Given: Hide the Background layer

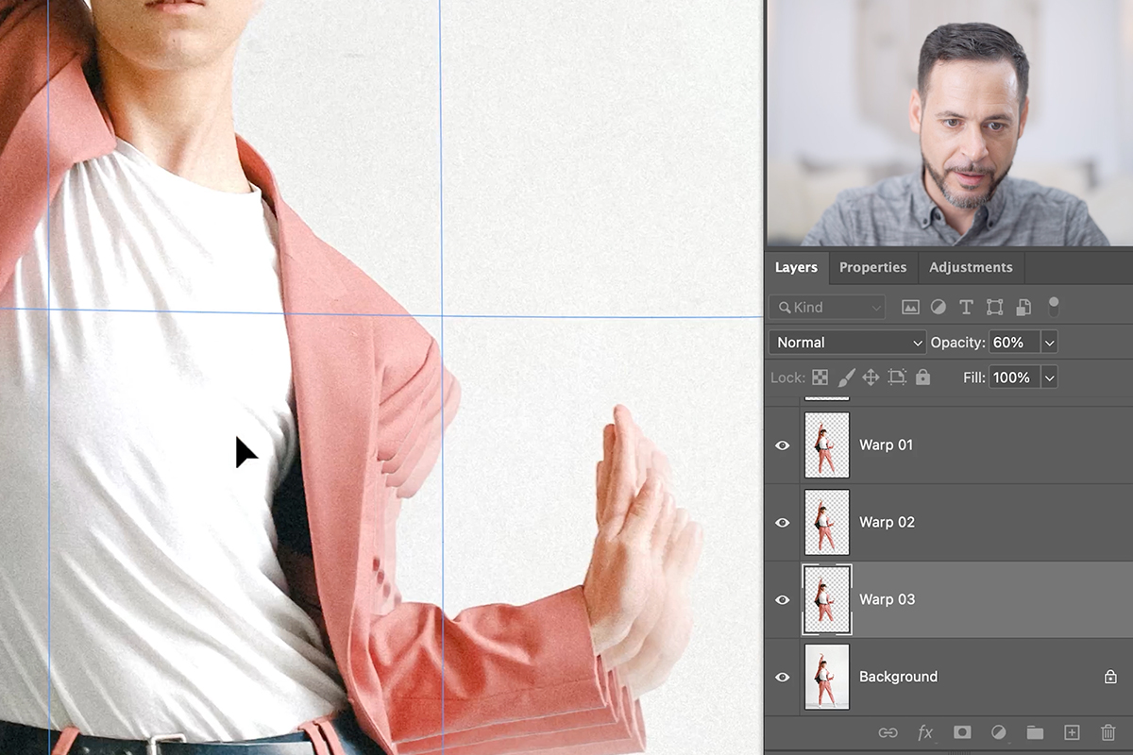Looking at the screenshot, I should click(782, 677).
